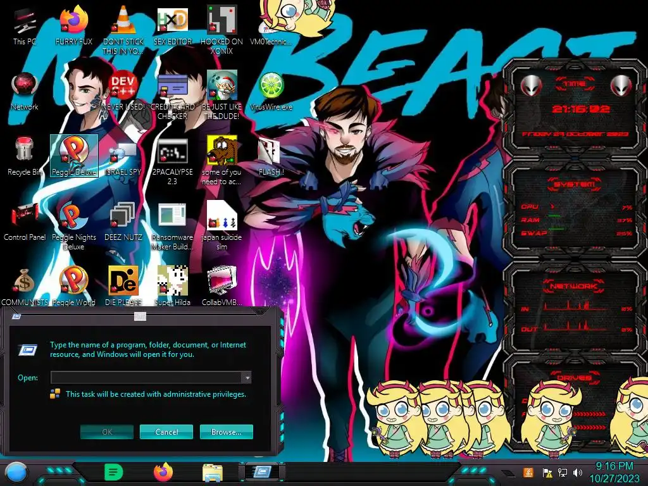Screen dimensions: 648x486
Task: Select the BE JUST LIKE THE DUDE icon
Action: 221,95
